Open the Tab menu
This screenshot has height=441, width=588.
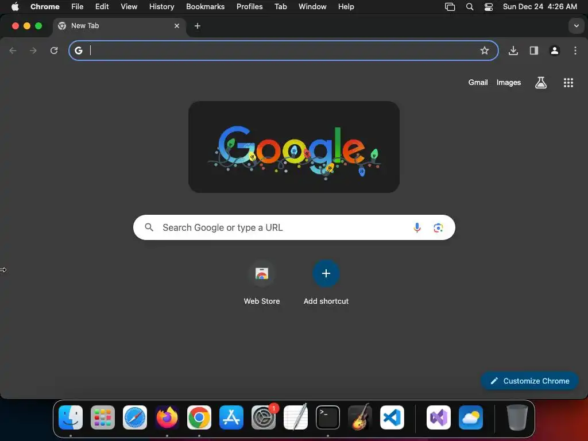coord(280,7)
